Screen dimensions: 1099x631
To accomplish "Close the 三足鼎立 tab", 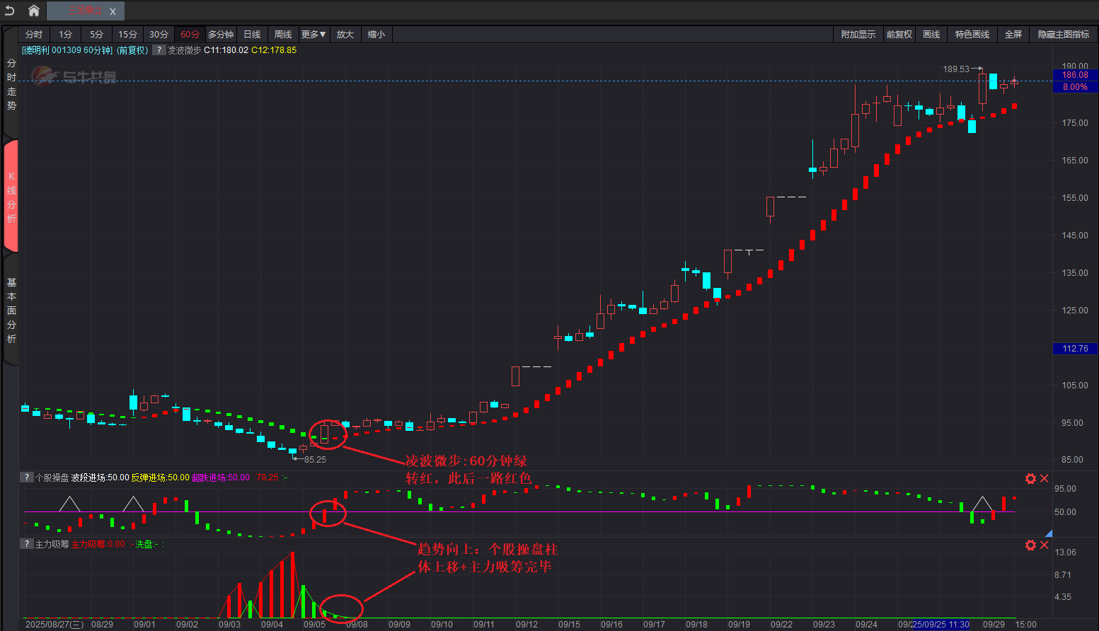I will click(x=113, y=11).
